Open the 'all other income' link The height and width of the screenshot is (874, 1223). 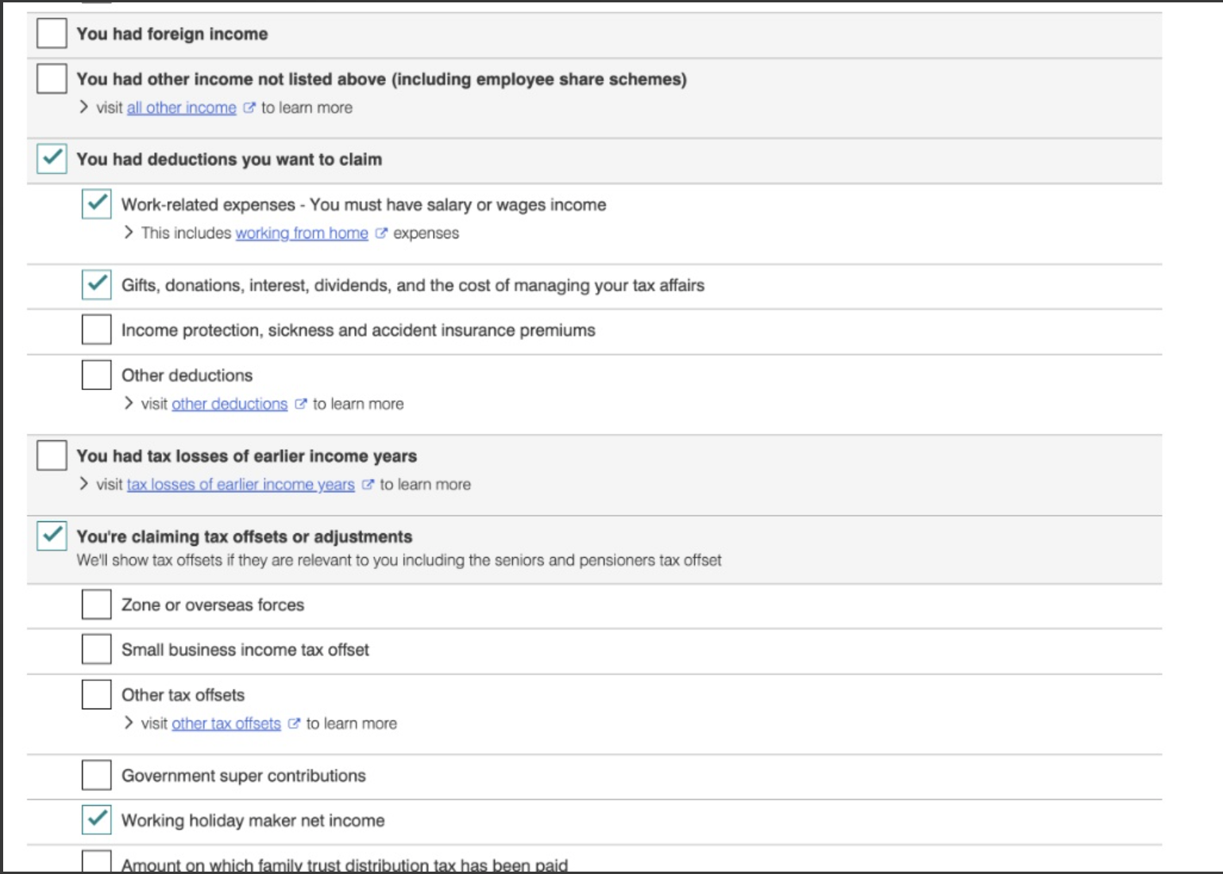(x=182, y=107)
